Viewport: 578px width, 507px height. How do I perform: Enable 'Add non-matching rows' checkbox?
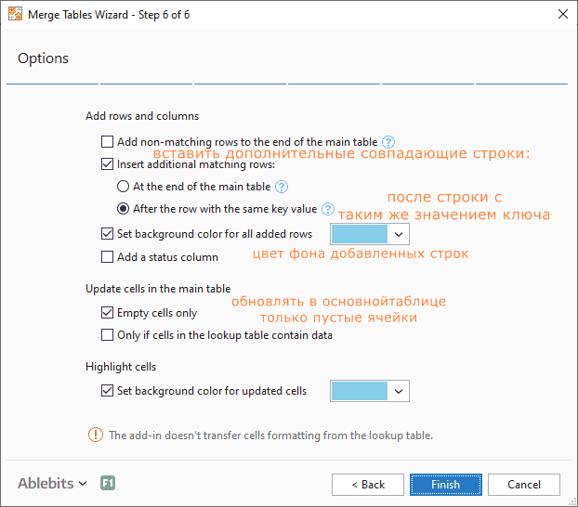click(107, 142)
